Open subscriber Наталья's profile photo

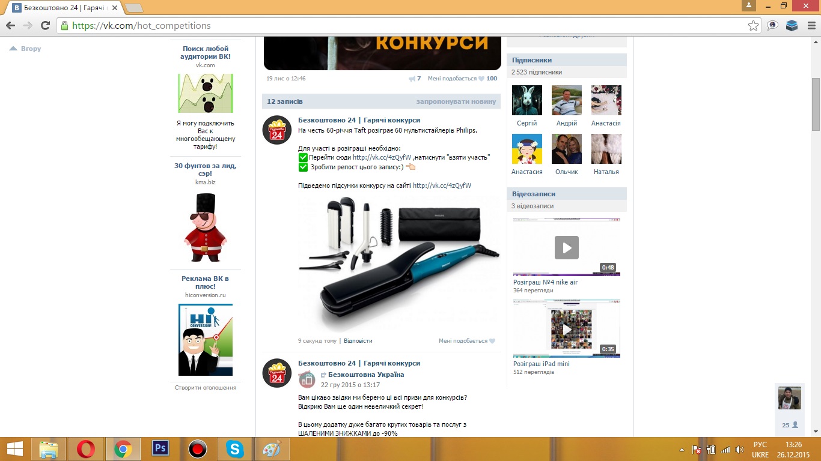[606, 149]
